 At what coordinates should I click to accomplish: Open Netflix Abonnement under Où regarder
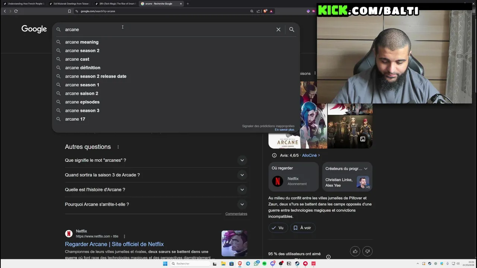[x=293, y=181]
